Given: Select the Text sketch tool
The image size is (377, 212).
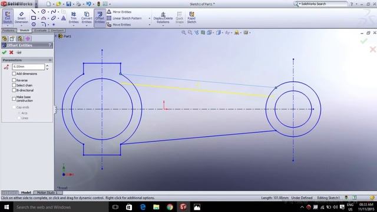Looking at the screenshot, I should point(64,18).
